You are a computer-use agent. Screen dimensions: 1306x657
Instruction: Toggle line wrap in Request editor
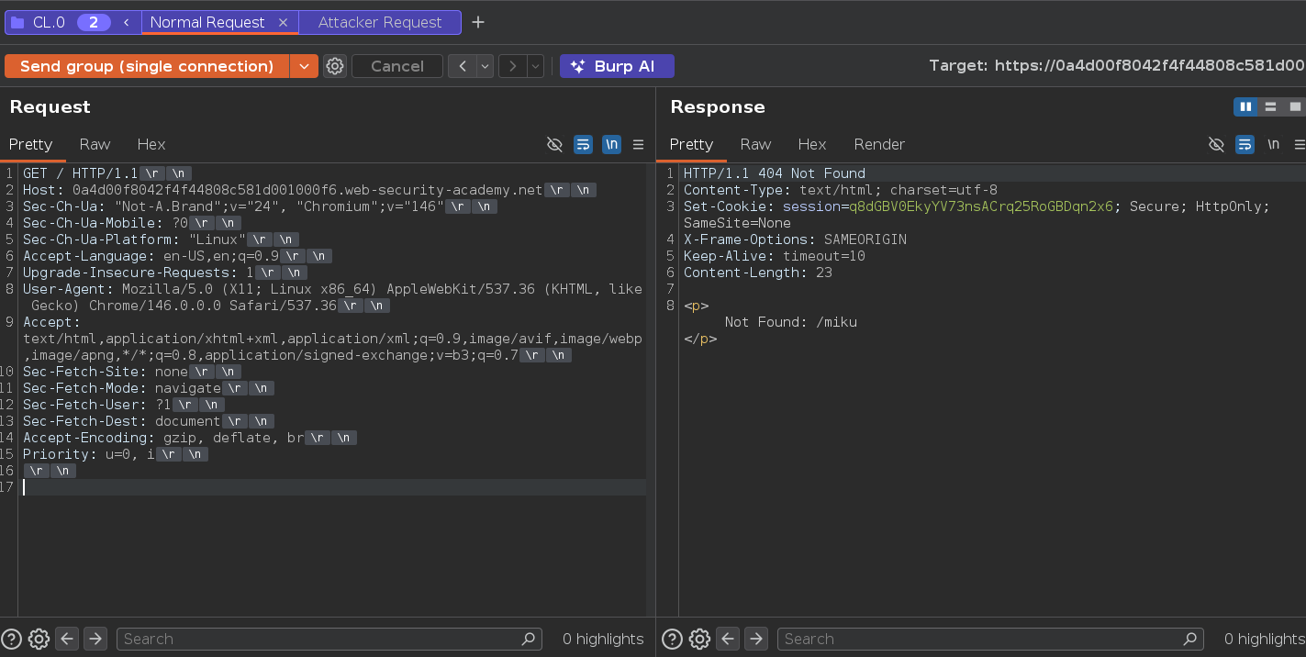click(x=583, y=144)
